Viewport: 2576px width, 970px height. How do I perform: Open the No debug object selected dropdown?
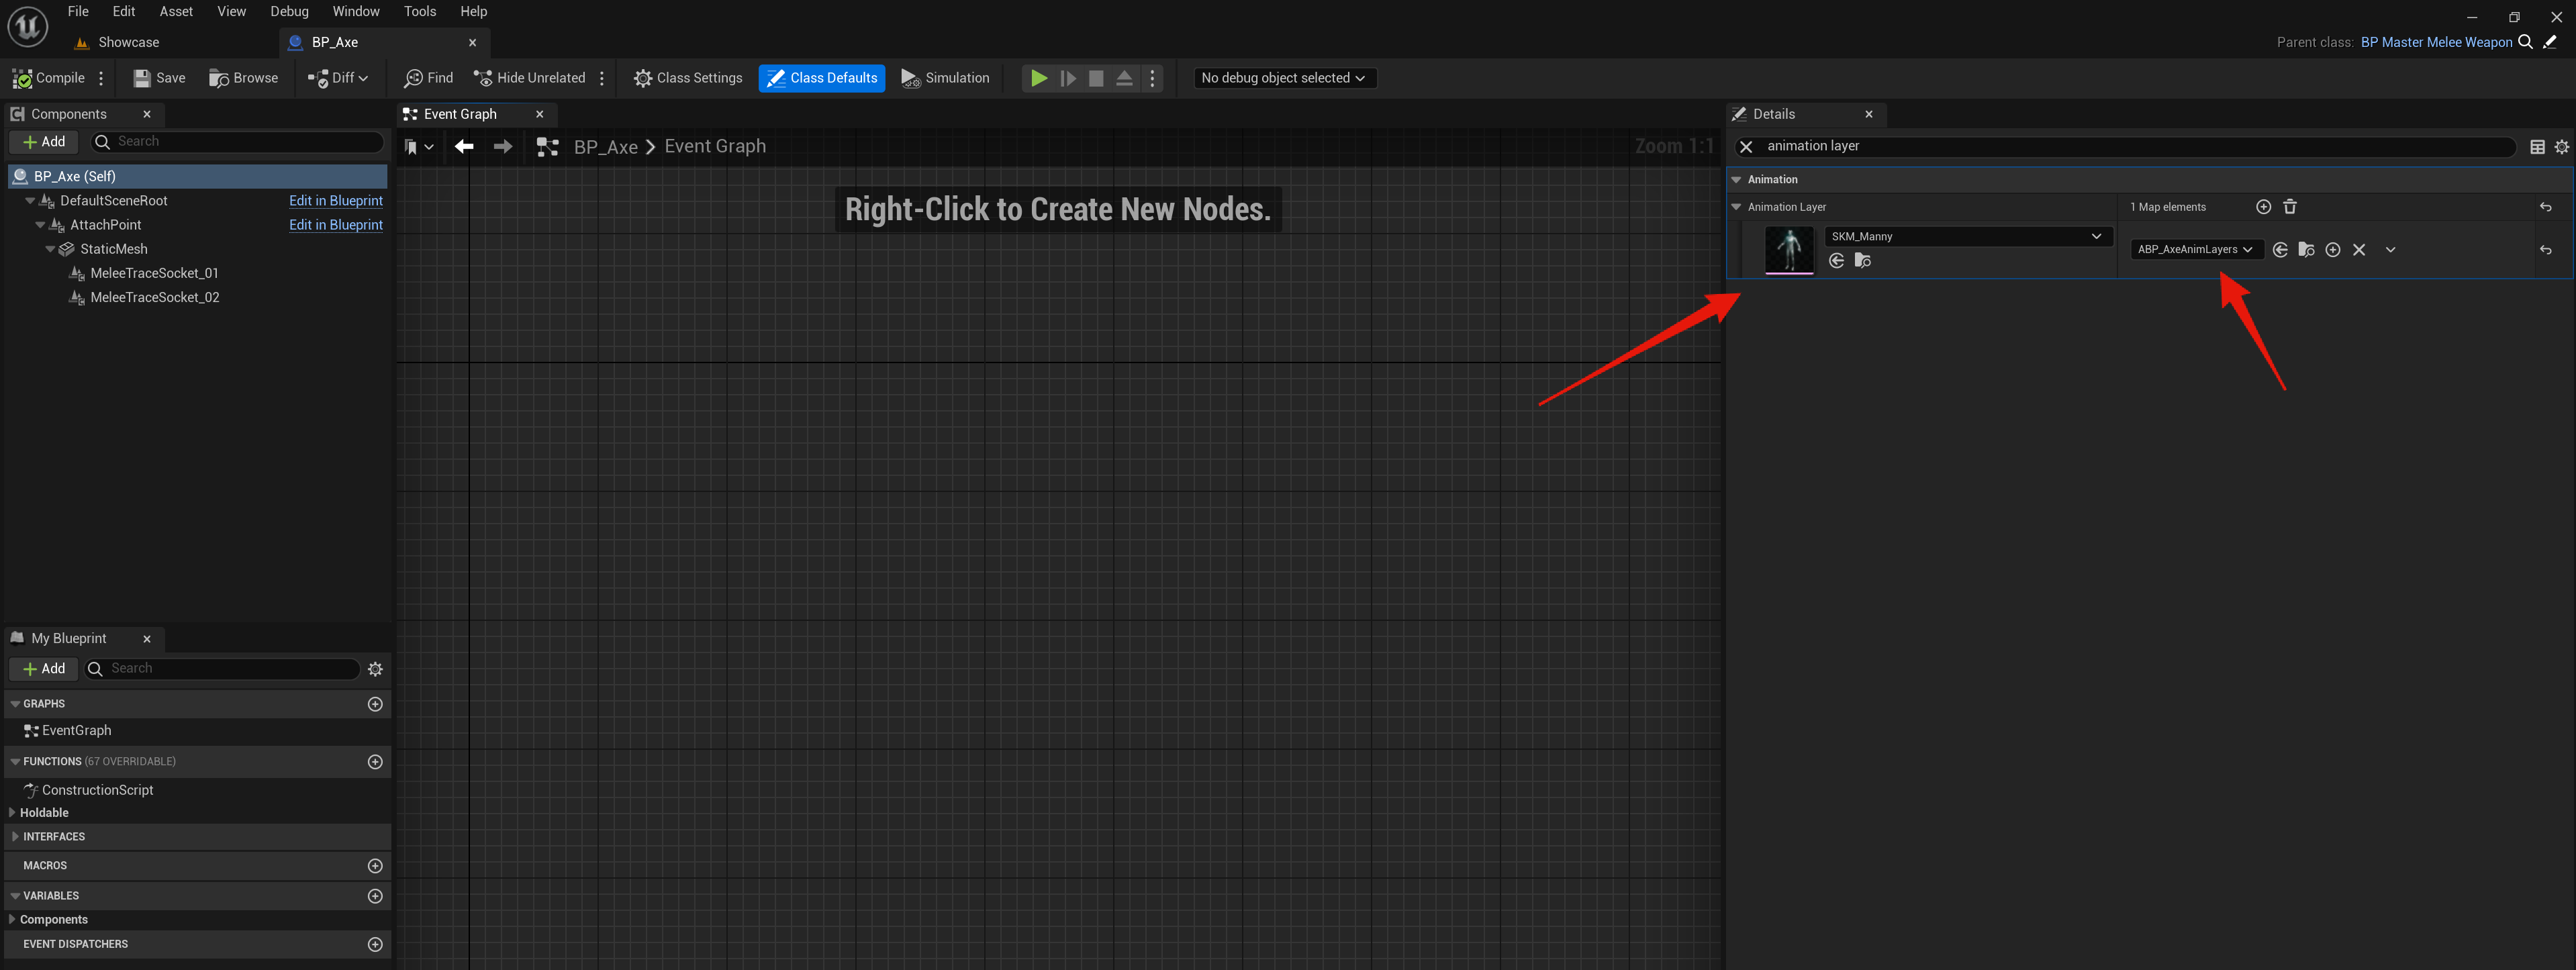(x=1284, y=77)
